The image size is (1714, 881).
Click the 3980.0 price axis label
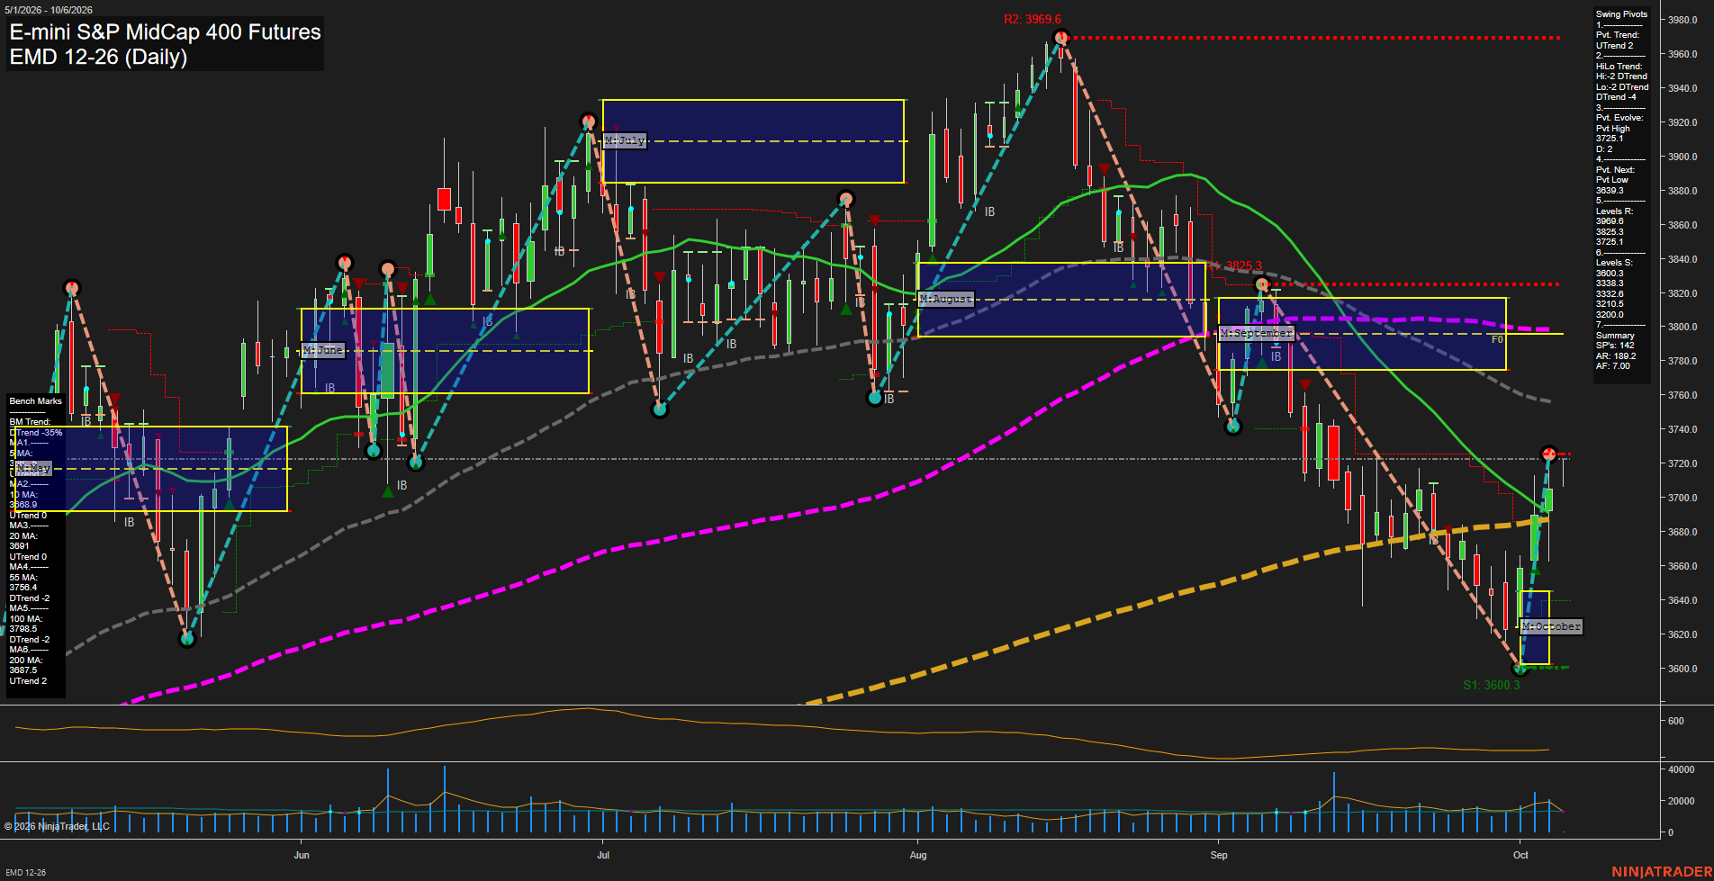coord(1682,20)
